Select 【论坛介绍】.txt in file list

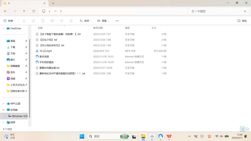tap(48, 39)
